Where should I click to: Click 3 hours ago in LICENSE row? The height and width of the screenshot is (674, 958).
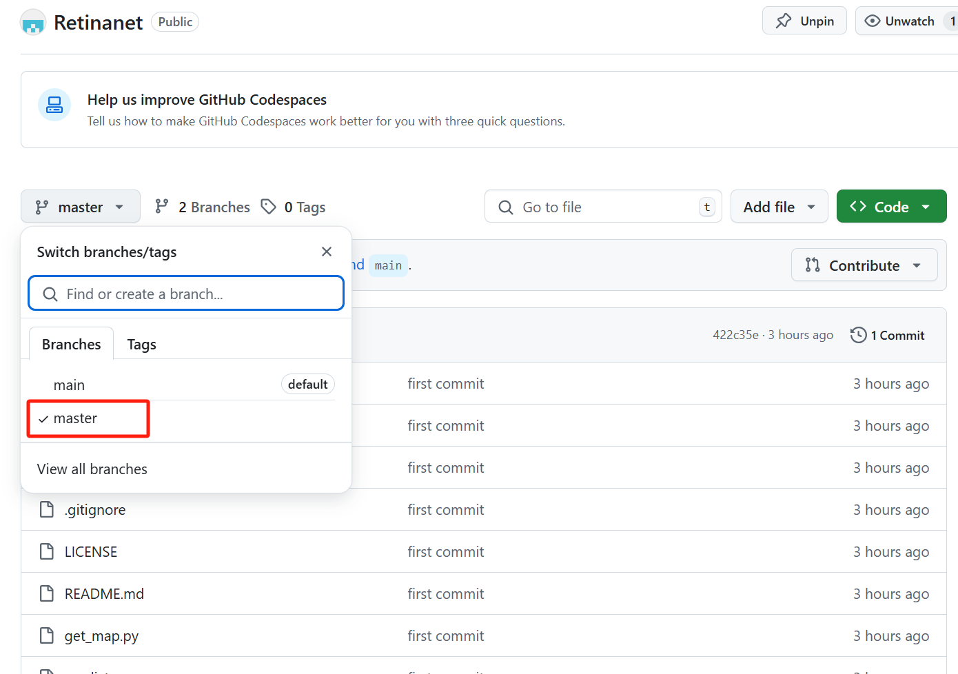click(x=891, y=552)
